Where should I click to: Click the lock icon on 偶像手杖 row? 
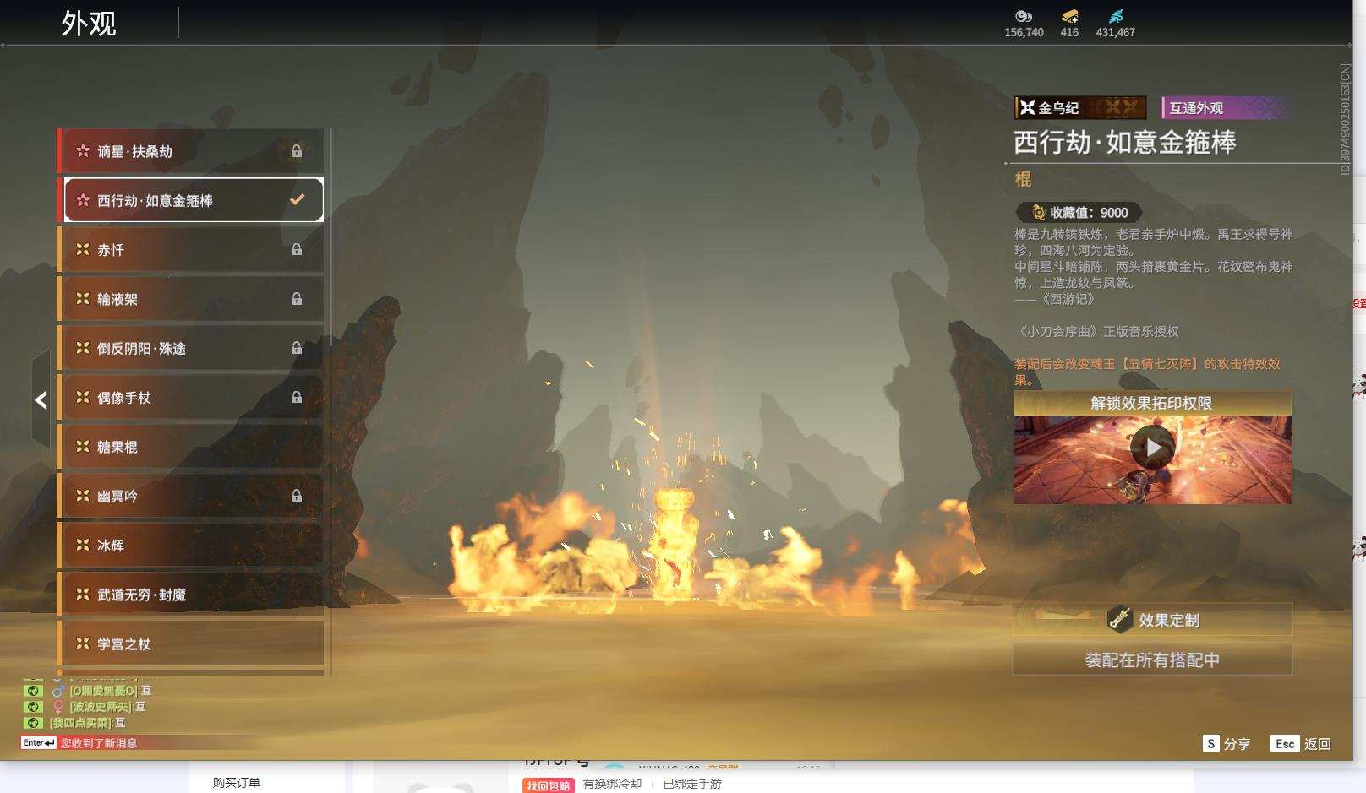point(297,397)
